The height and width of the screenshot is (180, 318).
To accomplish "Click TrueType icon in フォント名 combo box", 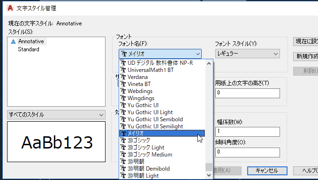I will click(x=124, y=54).
